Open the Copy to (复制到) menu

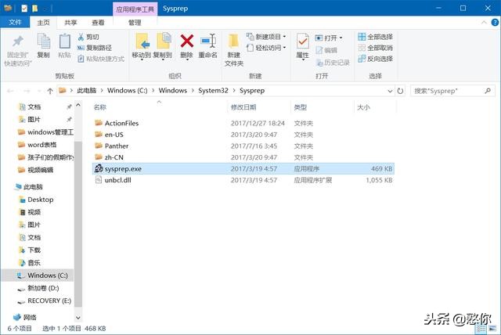(163, 47)
